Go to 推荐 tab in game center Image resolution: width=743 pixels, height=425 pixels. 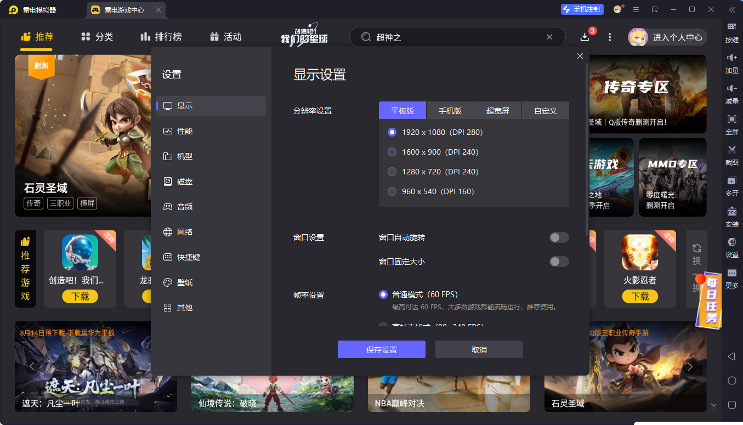37,37
